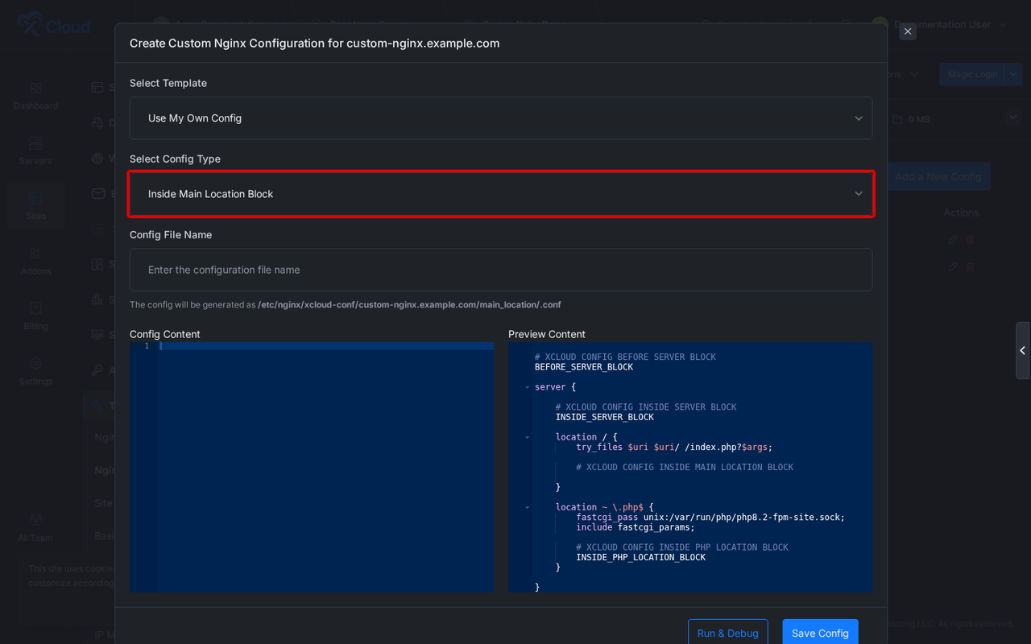Click the WordPress icon in the site submenu
The height and width of the screenshot is (644, 1031).
[97, 158]
